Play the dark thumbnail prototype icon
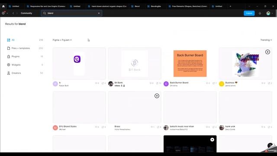277x156 pixels. tap(212, 140)
